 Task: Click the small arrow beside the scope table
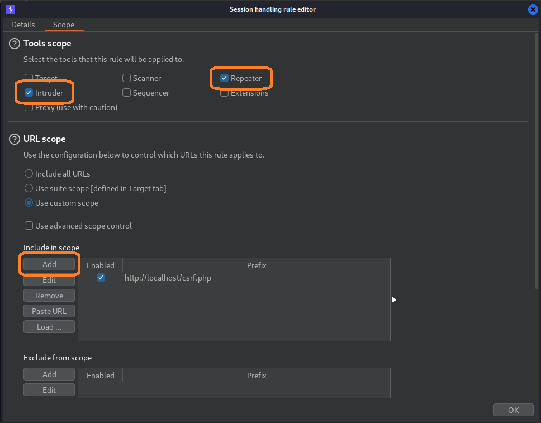click(394, 300)
